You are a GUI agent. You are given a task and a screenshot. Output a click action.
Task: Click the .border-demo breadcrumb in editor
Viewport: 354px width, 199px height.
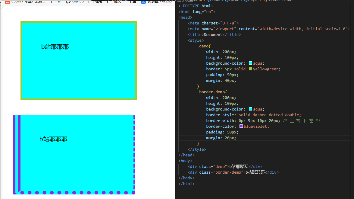[278, 1]
